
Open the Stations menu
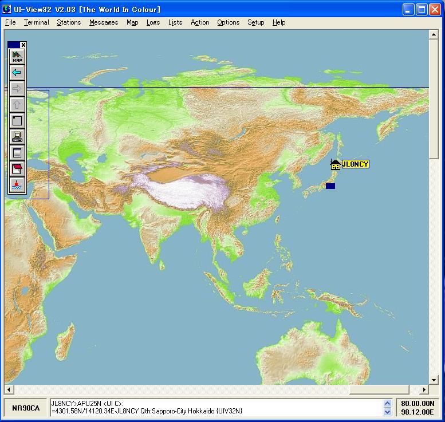[x=69, y=22]
